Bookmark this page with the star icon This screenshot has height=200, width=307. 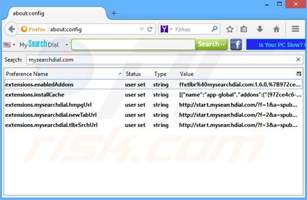click(230, 29)
